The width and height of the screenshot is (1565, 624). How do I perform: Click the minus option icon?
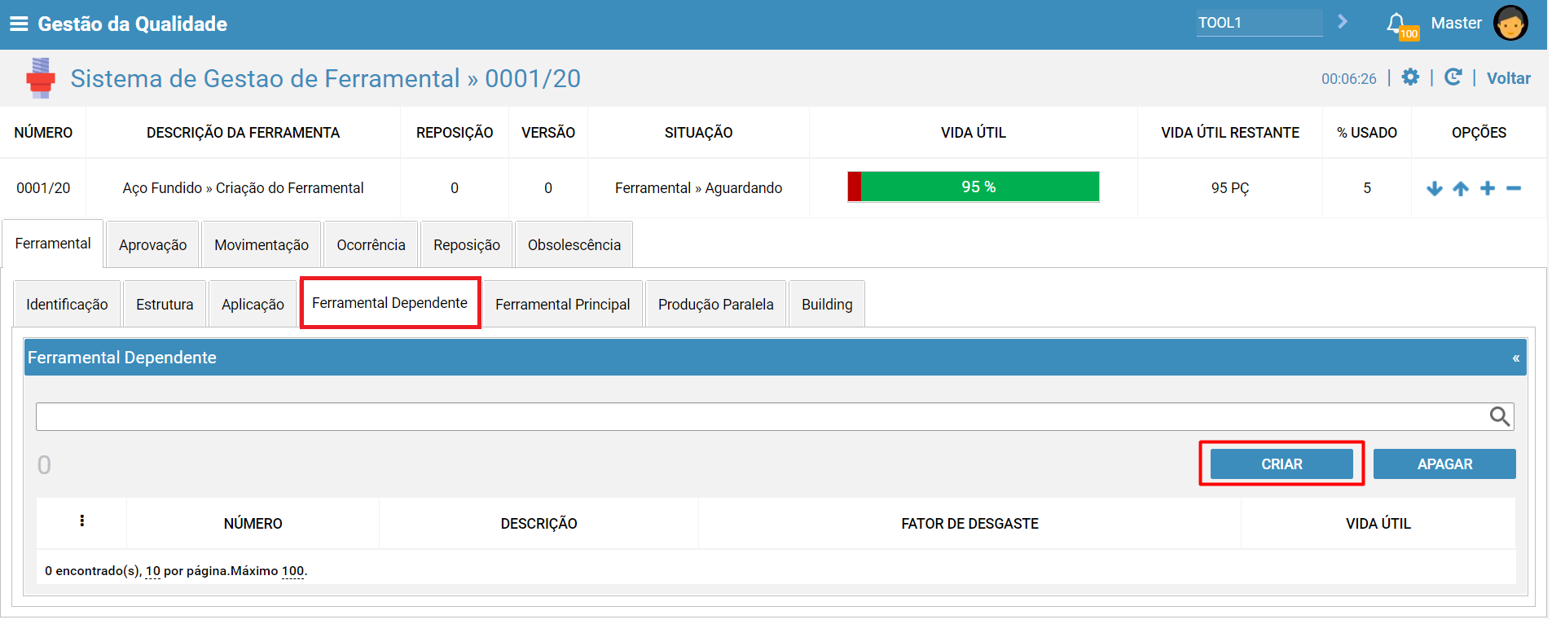coord(1514,188)
